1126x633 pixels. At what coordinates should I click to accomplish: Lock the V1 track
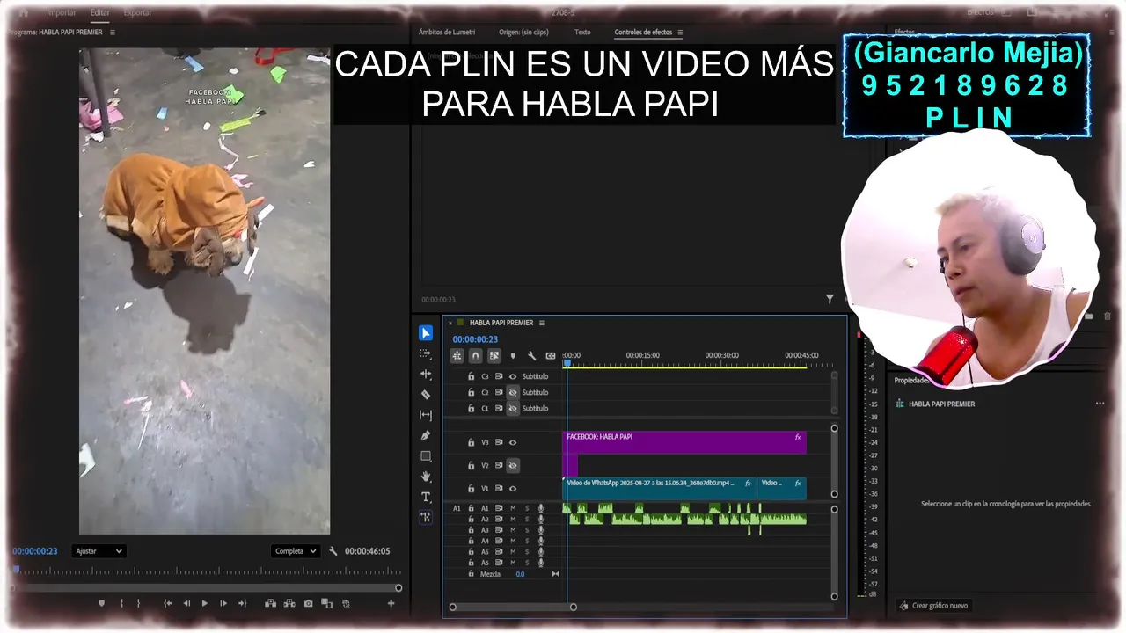[x=471, y=489]
